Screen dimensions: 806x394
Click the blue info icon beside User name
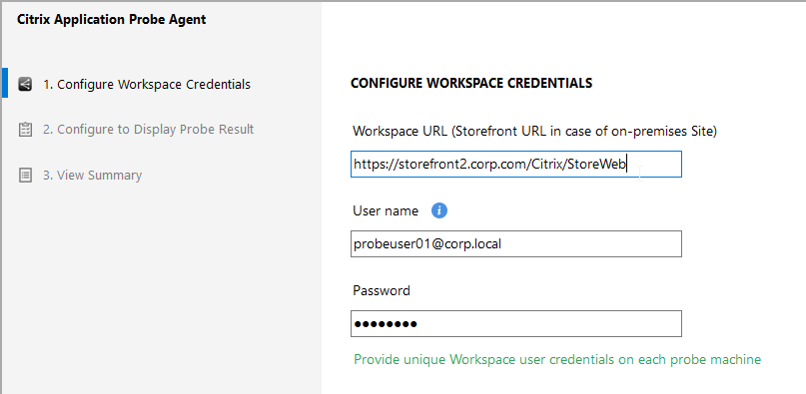439,210
